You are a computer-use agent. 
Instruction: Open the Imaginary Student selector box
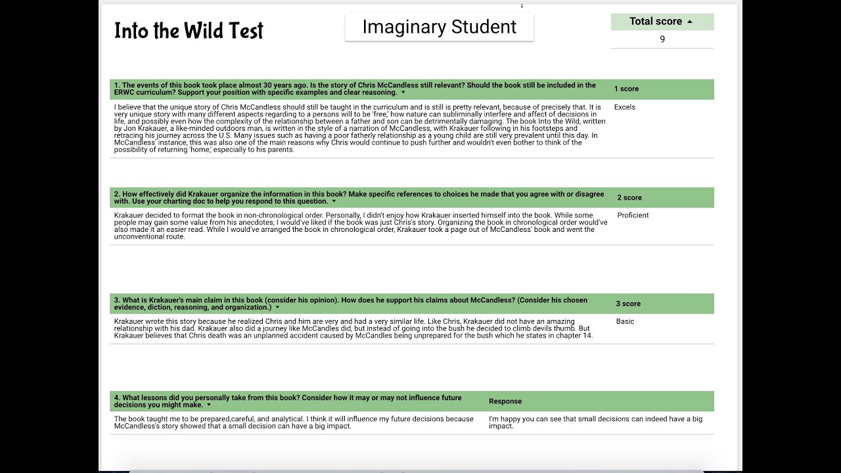pos(439,27)
